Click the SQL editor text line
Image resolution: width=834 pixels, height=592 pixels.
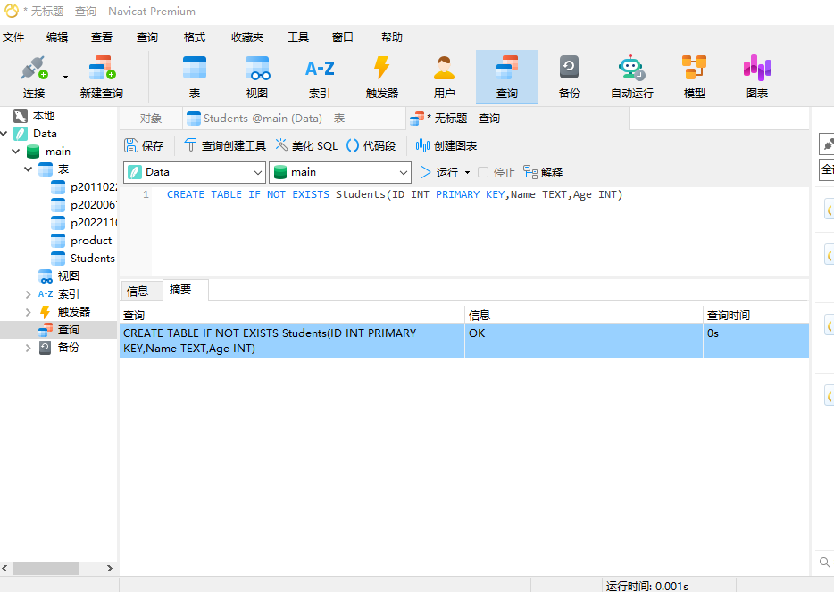pyautogui.click(x=394, y=194)
